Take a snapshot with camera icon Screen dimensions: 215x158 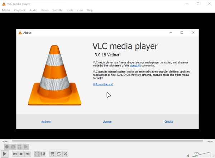(13, 147)
